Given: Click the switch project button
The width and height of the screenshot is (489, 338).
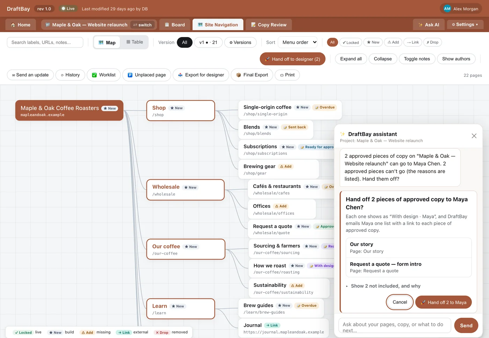Looking at the screenshot, I should [143, 25].
